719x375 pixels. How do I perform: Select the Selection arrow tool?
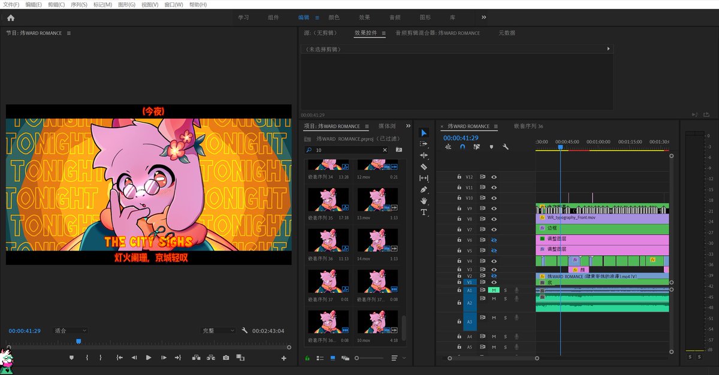[424, 132]
